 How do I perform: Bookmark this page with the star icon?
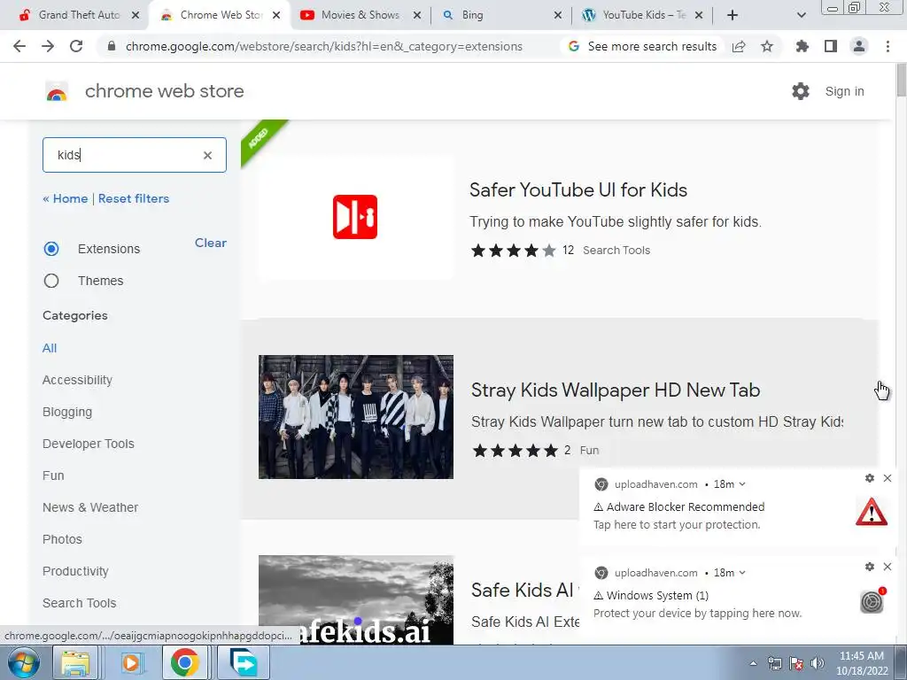(x=767, y=46)
